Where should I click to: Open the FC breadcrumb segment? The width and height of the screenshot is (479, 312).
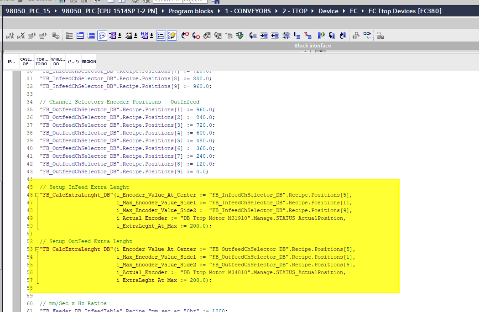pos(354,11)
